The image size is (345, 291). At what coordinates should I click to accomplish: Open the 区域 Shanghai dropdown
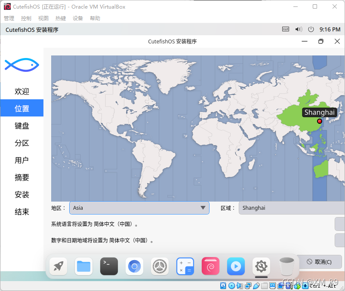click(x=292, y=208)
